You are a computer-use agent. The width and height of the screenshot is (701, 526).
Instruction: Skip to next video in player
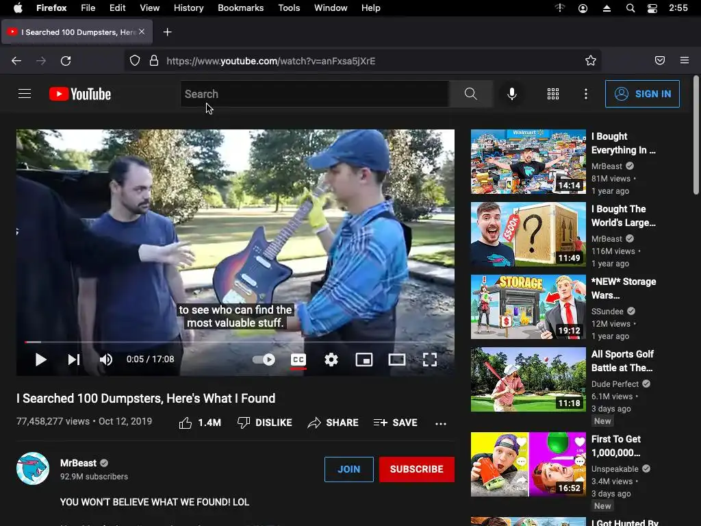click(x=74, y=360)
